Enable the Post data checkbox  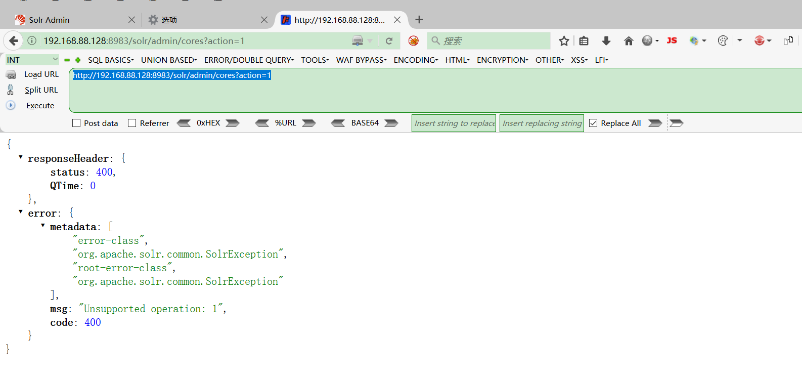pos(76,123)
